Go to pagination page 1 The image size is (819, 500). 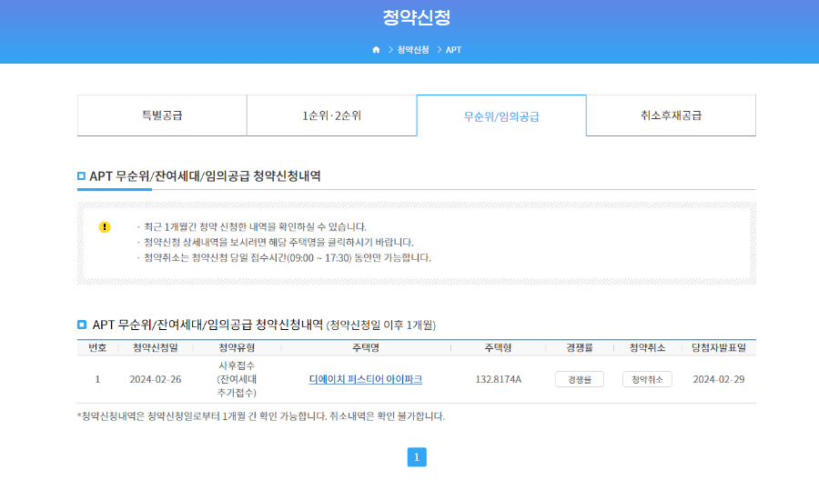417,457
